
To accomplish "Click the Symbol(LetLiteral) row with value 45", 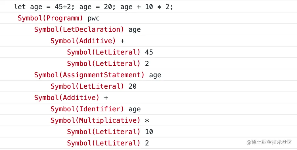I will (x=104, y=52).
